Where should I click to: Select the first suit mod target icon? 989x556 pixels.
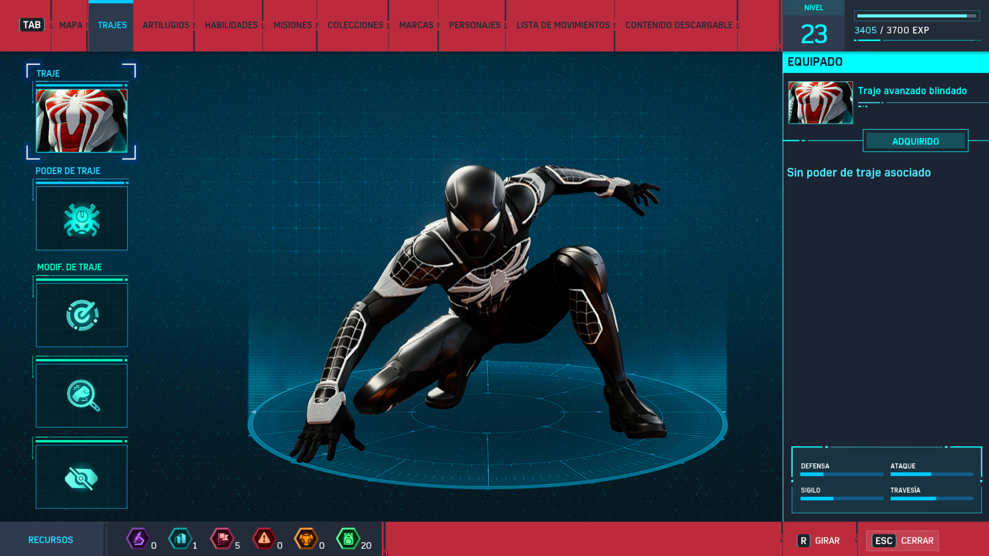[82, 315]
